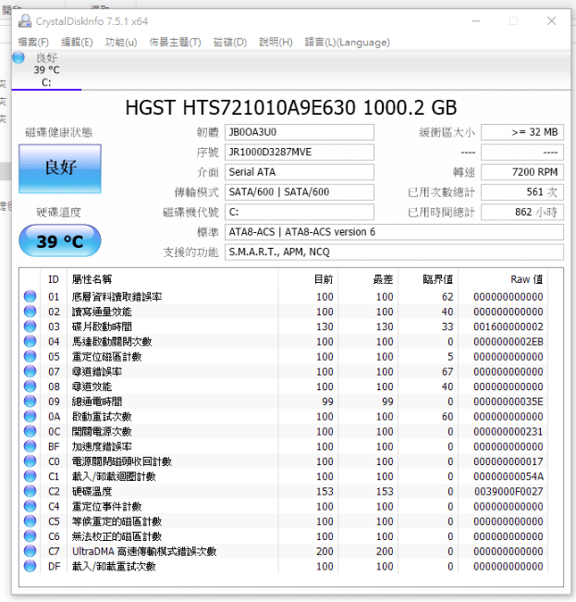This screenshot has width=576, height=602.
Task: Click the status orb for attribute 07
Action: point(30,371)
